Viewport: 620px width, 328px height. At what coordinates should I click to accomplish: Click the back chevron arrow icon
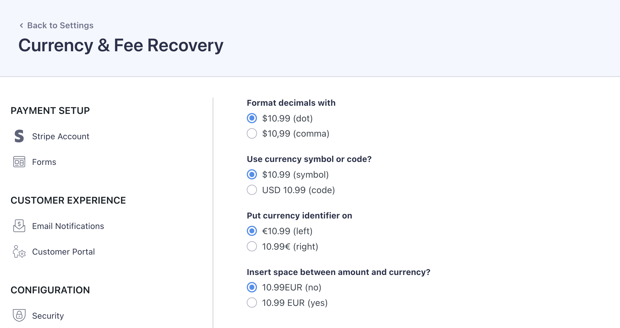pyautogui.click(x=21, y=26)
